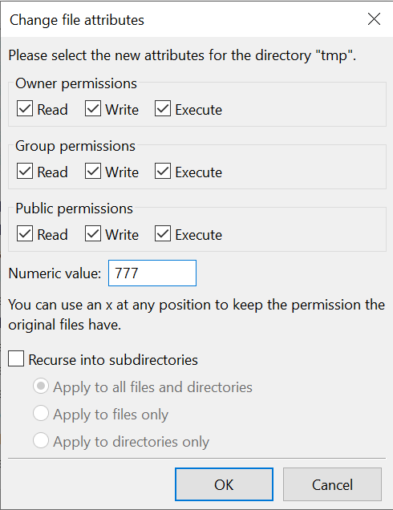The image size is (393, 510).
Task: Dismiss the dialog with Cancel button
Action: click(x=332, y=484)
